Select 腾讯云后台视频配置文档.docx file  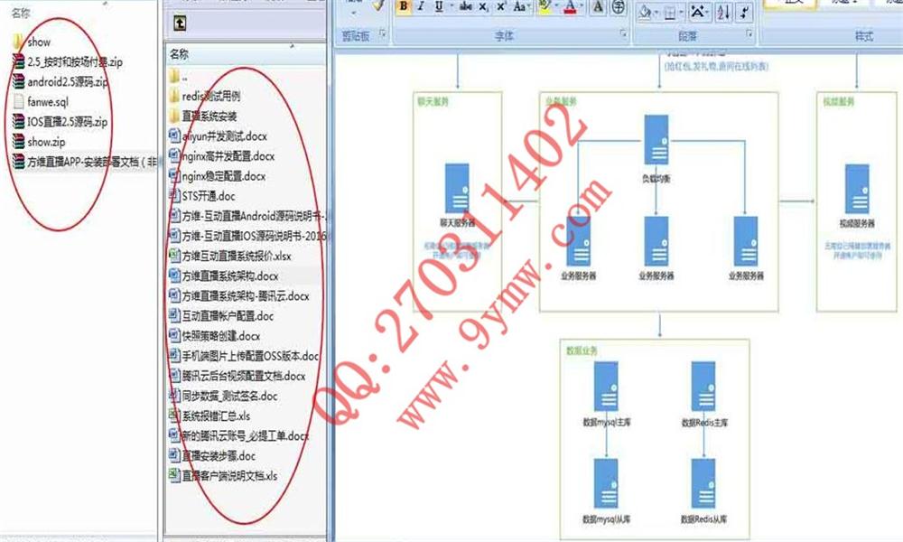pos(237,376)
